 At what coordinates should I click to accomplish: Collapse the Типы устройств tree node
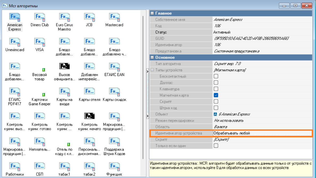152,70
